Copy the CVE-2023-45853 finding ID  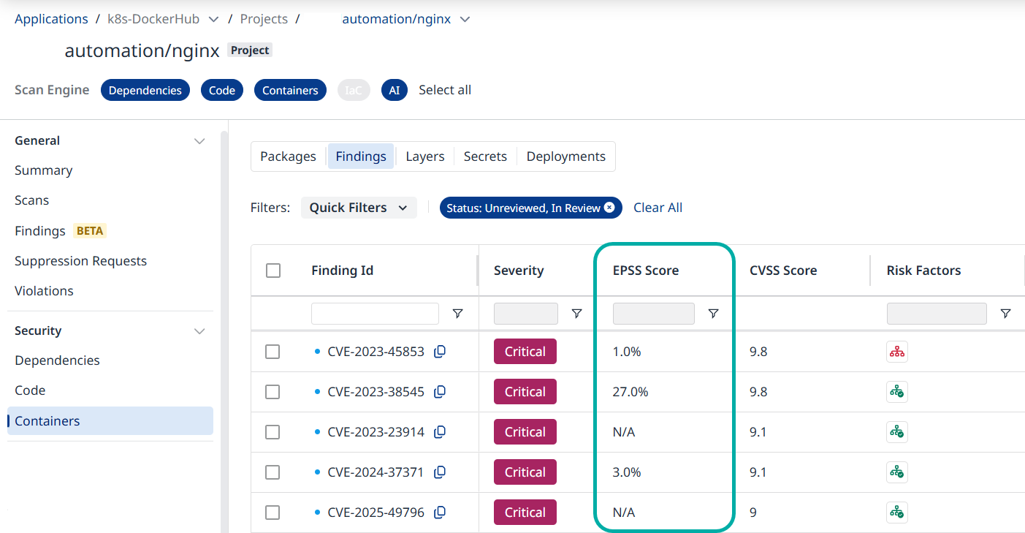440,352
